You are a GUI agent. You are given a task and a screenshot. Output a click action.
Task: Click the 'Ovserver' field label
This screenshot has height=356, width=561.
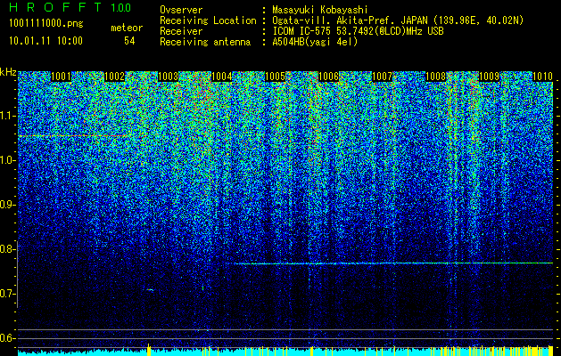tap(181, 10)
